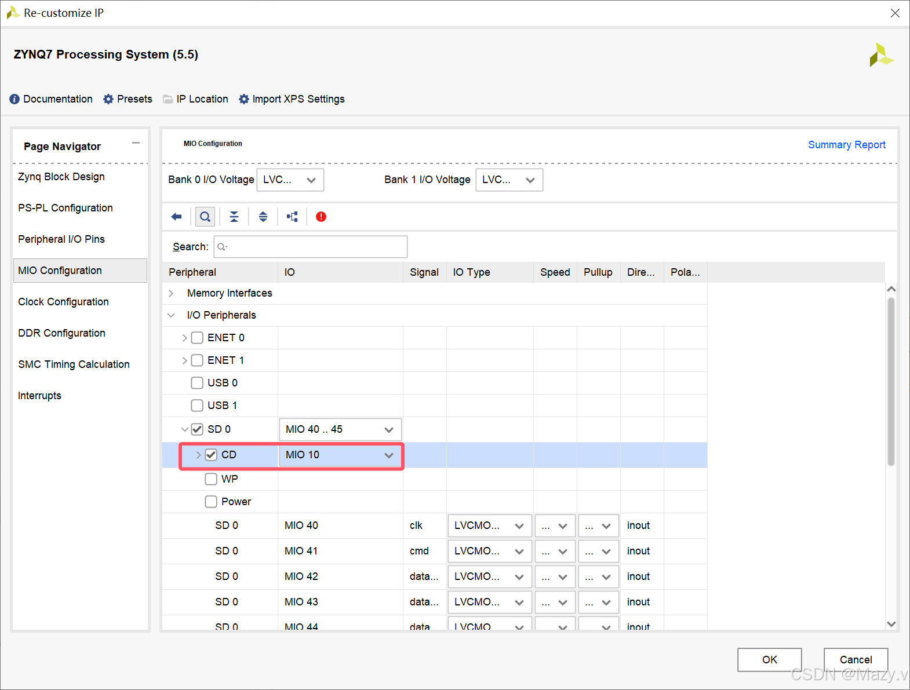Click the Speed column header
Screen dimensions: 910x690
[x=555, y=272]
